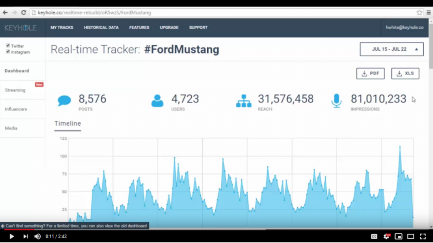Switch to miniplayer mode
This screenshot has width=433, height=243.
tap(398, 236)
